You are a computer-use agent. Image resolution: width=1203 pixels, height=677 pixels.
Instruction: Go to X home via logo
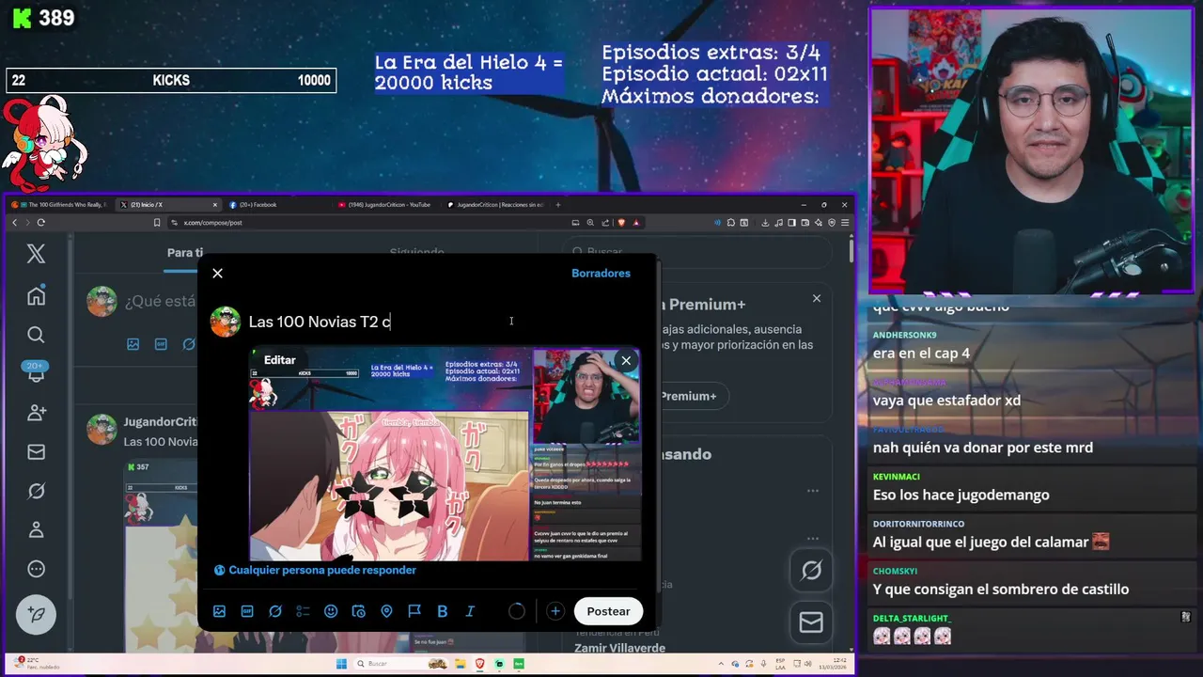tap(36, 253)
